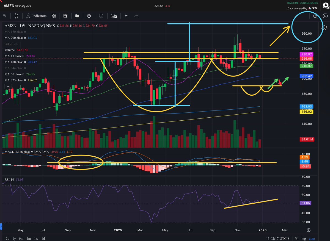Toggle log scale mode
This screenshot has width=330, height=241.
304,239
